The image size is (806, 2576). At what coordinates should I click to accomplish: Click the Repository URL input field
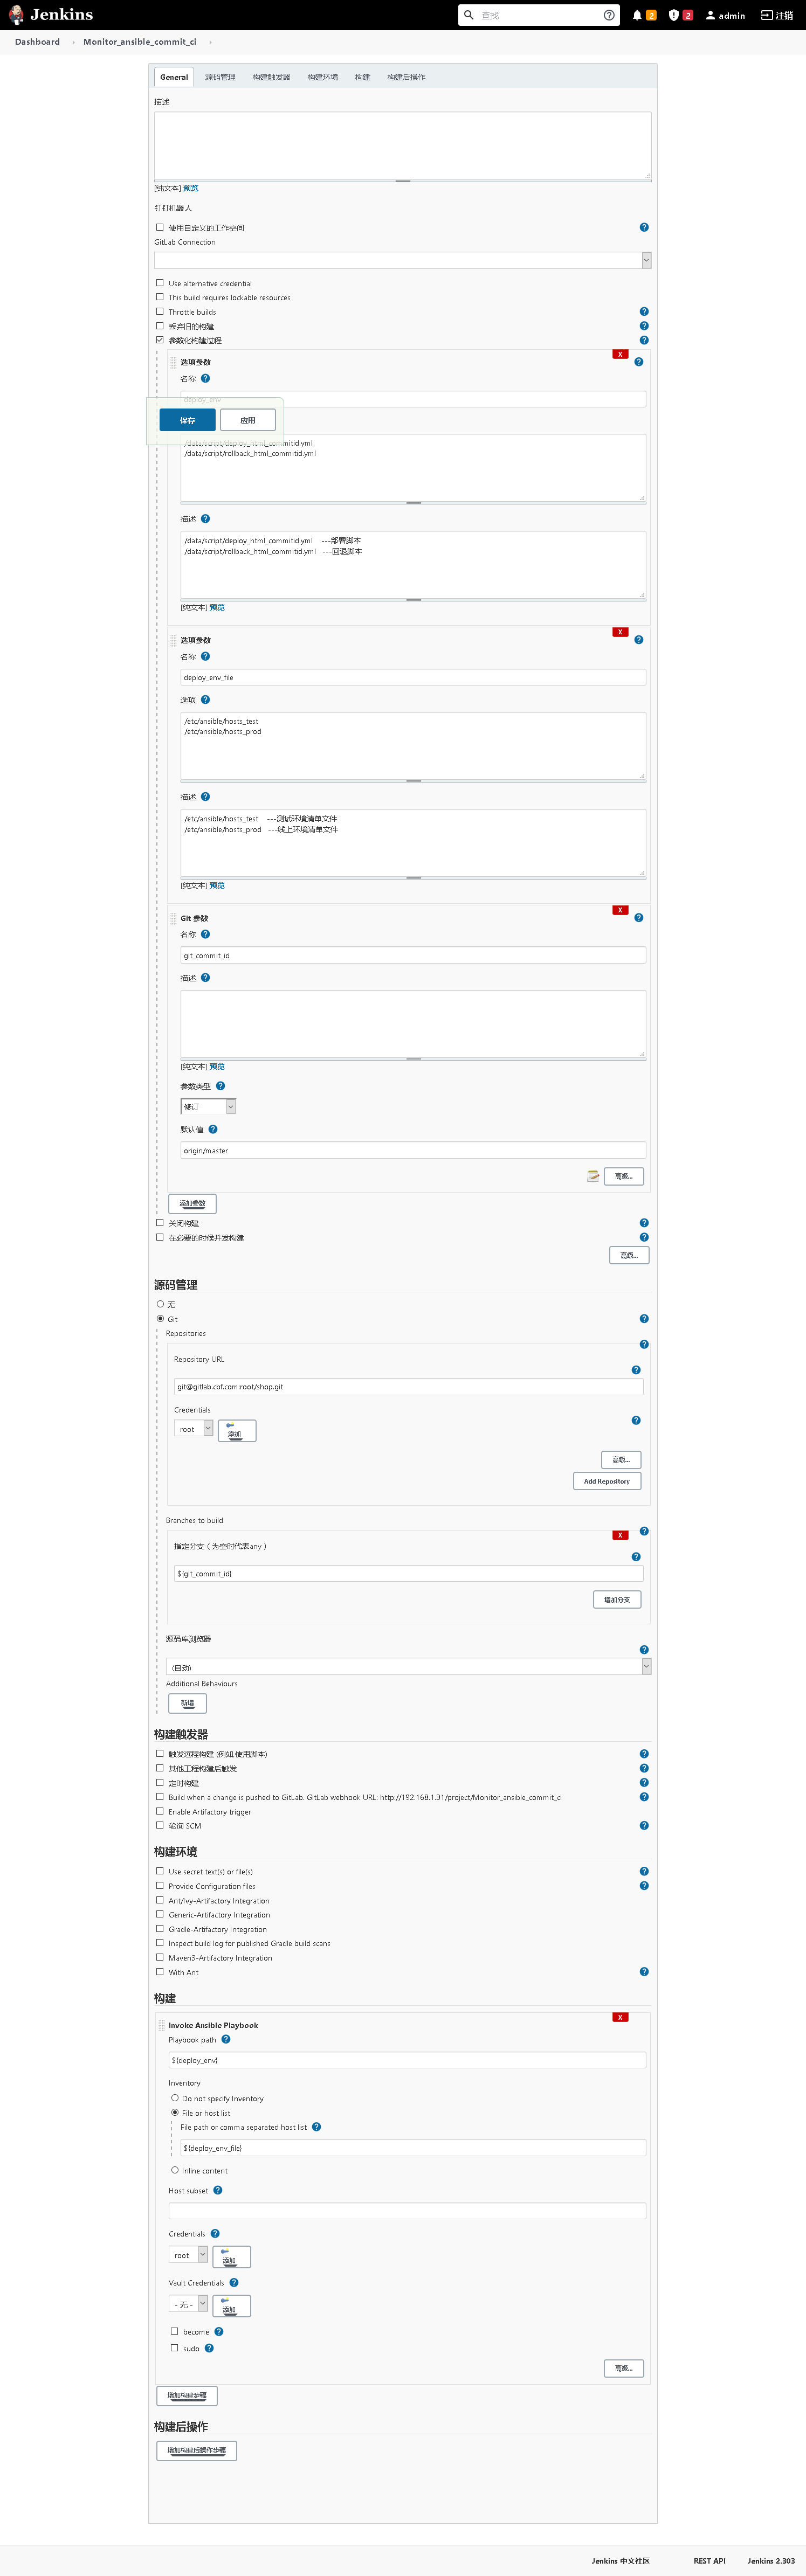tap(408, 1386)
